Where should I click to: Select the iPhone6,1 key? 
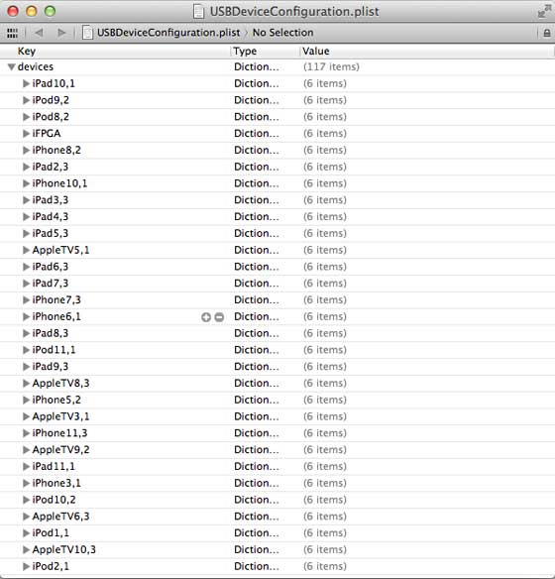pos(56,317)
